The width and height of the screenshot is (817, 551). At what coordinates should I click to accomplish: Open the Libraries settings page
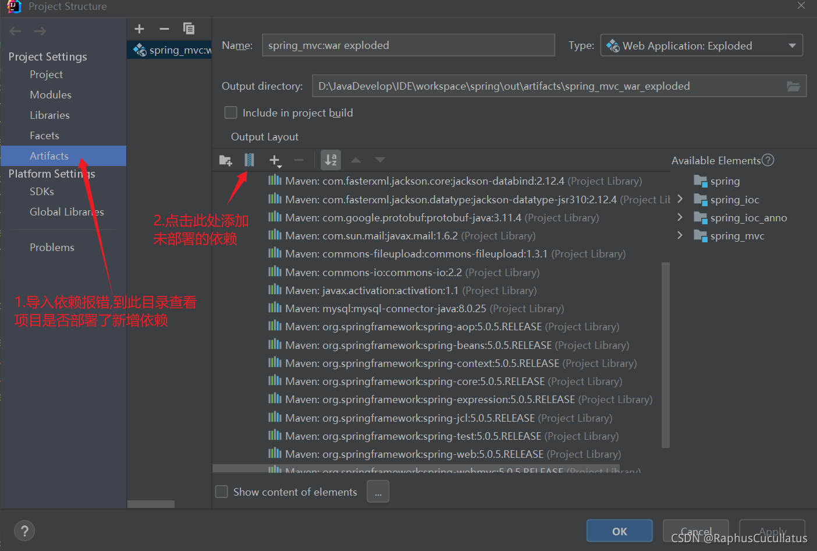pos(49,115)
